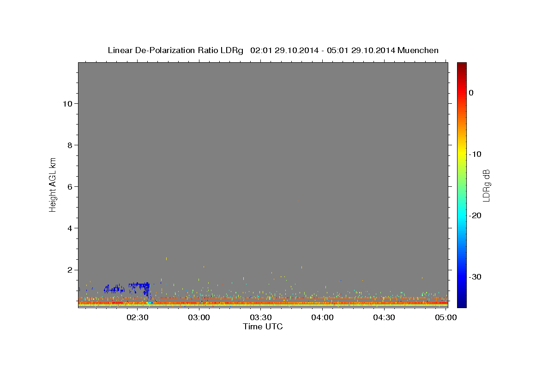Click the end time '05:01 29.10.2014' in title

coord(361,50)
